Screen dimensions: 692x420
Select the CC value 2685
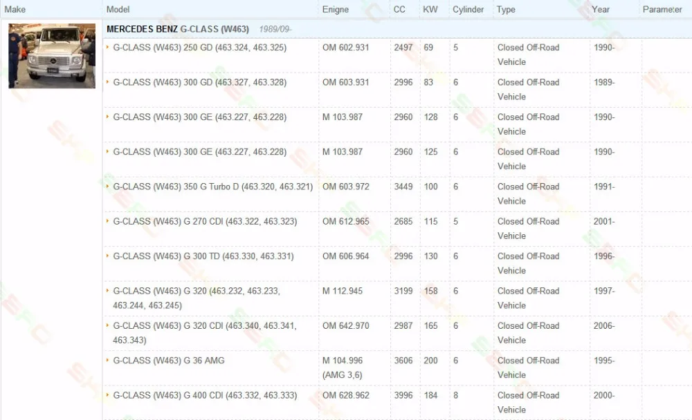(x=403, y=221)
